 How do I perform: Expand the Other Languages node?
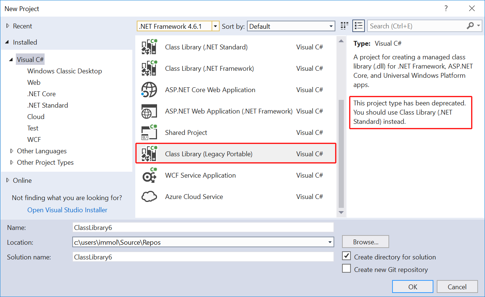click(12, 151)
